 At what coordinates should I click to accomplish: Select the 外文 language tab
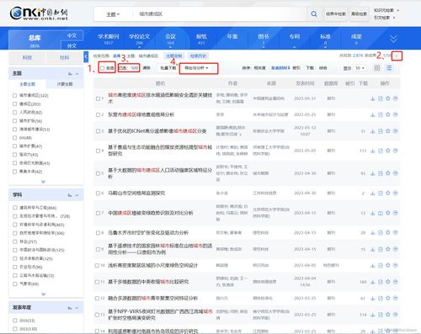click(72, 45)
